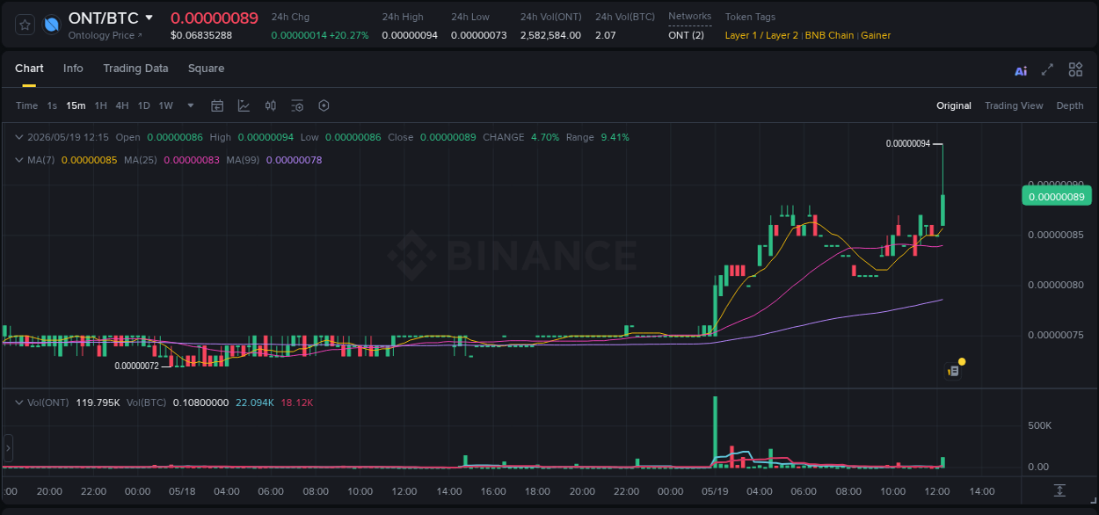Click the hexagon chart settings icon
Viewport: 1099px width, 515px height.
[x=324, y=105]
